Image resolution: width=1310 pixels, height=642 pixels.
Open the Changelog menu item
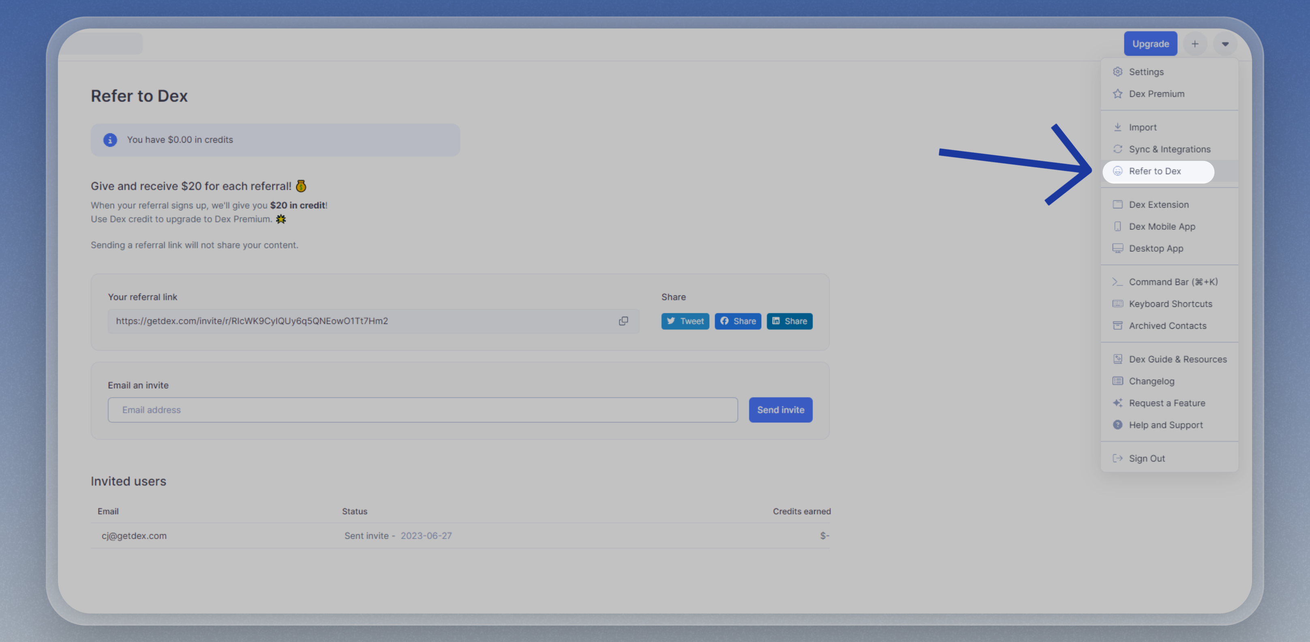pos(1152,381)
